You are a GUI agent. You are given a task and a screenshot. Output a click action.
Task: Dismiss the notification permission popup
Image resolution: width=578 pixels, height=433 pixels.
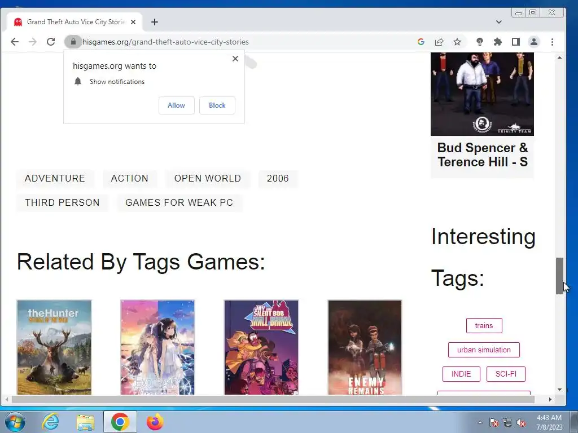235,59
